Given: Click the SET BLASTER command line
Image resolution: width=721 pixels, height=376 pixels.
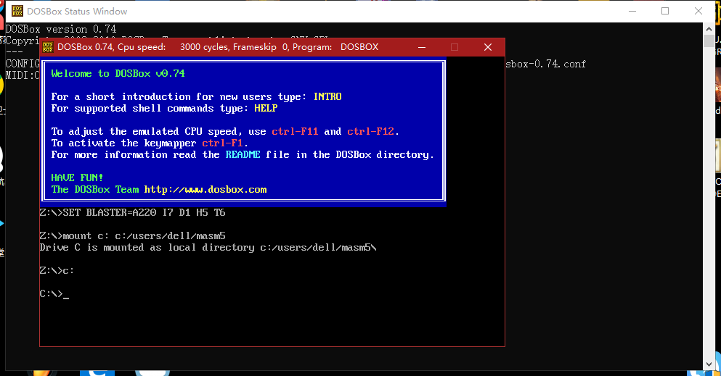Looking at the screenshot, I should 132,213.
